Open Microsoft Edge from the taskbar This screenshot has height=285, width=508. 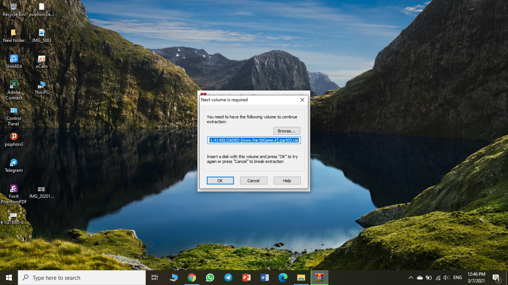tap(283, 278)
